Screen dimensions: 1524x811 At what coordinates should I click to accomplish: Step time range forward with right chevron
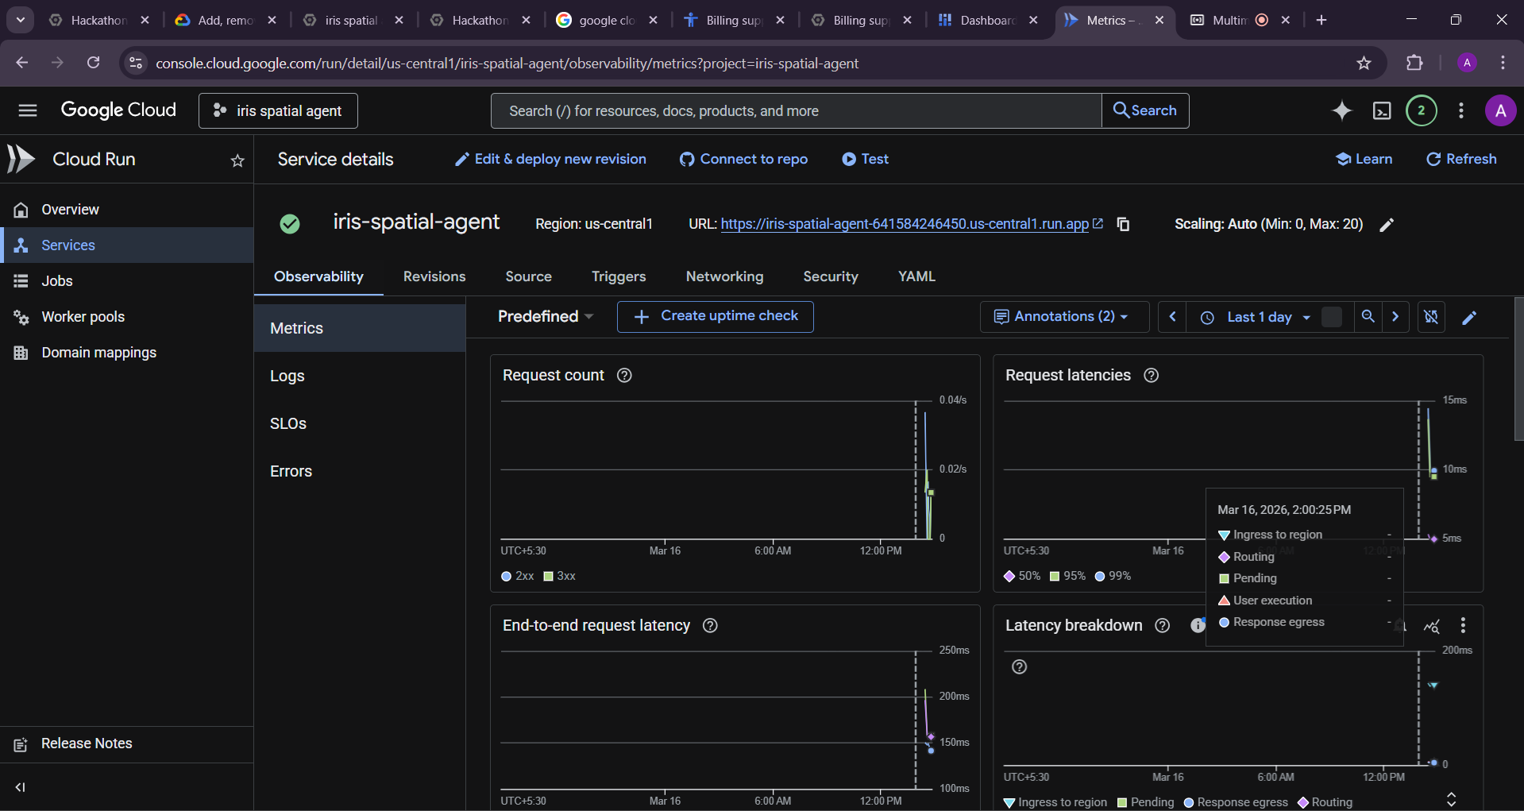pyautogui.click(x=1395, y=317)
